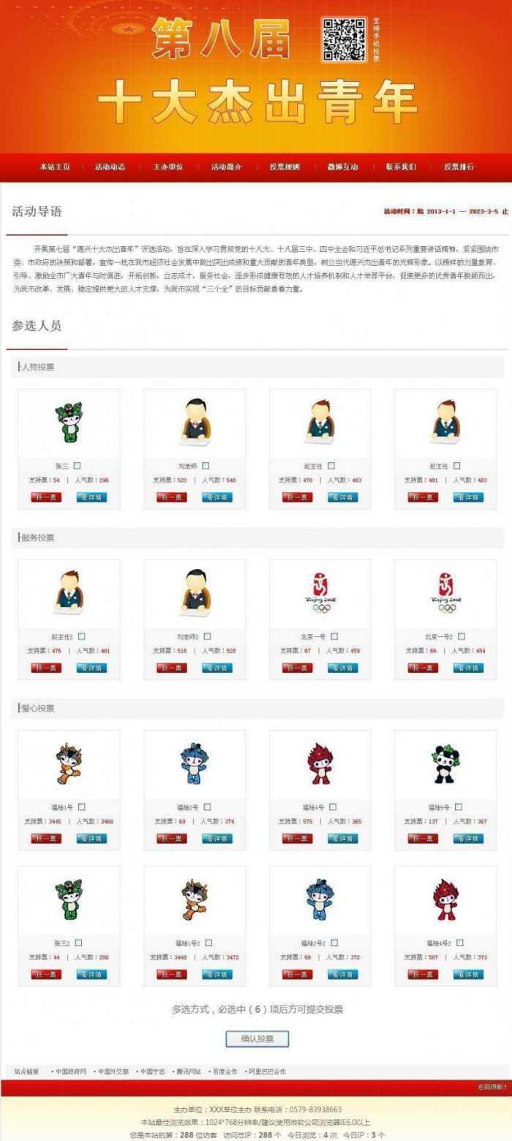
Task: Click the 刘老师 avatar picture
Action: coord(195,421)
